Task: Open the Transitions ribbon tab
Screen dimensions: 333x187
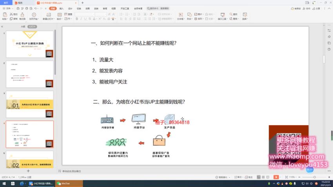Action: [79, 9]
